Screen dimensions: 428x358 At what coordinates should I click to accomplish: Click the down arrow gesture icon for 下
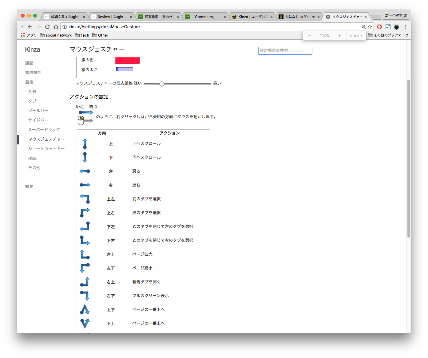click(x=85, y=157)
